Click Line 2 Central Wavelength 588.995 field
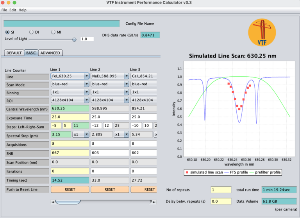This screenshot has height=218, width=300. [x=110, y=108]
